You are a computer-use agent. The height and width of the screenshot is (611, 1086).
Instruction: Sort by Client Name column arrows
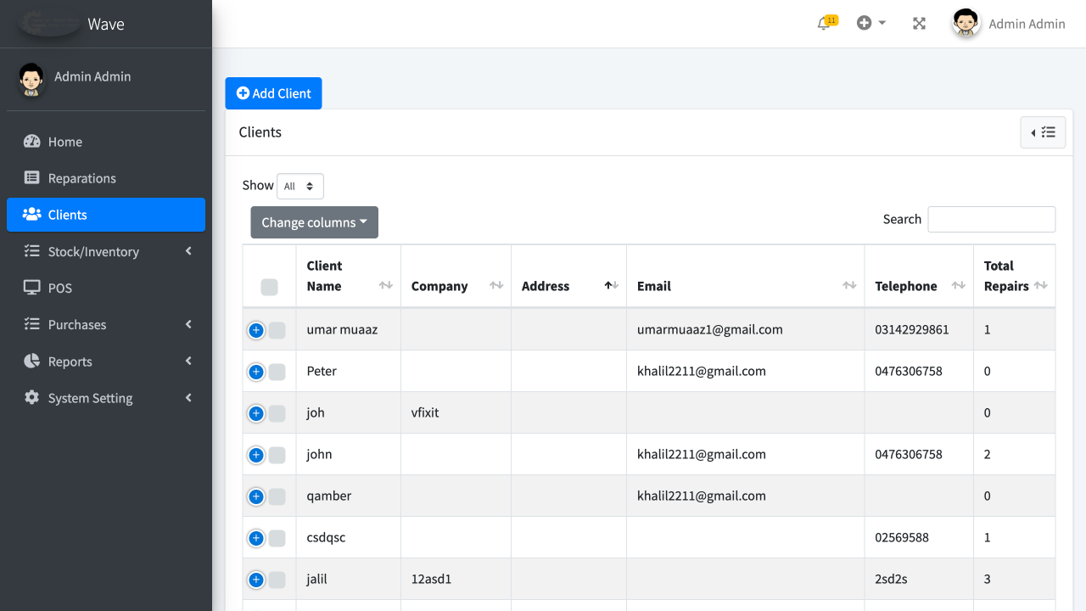pos(385,285)
